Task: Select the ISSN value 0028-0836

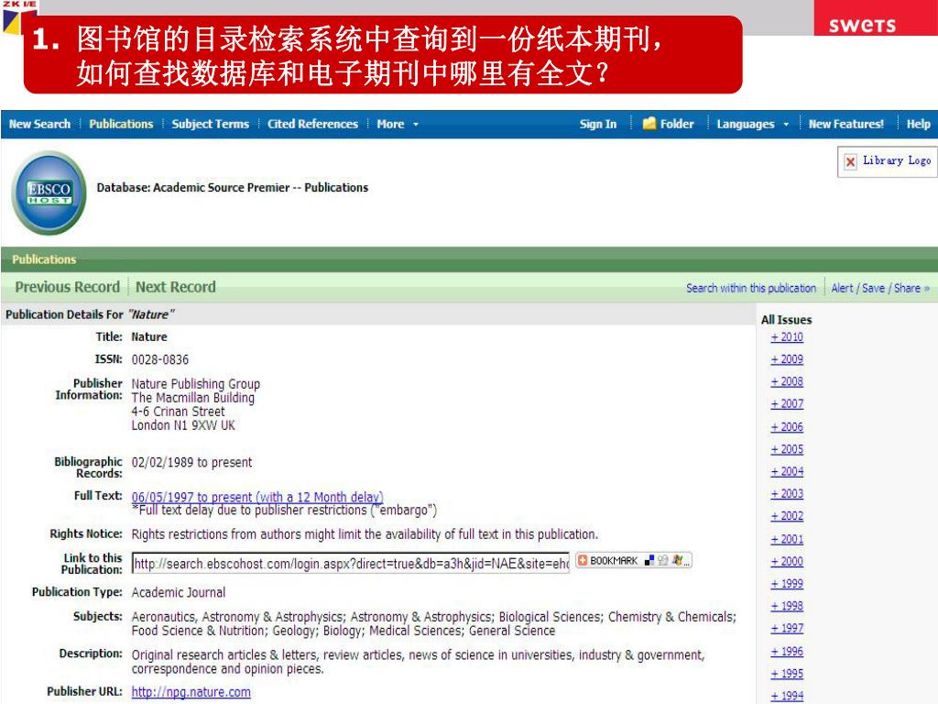Action: pyautogui.click(x=159, y=359)
